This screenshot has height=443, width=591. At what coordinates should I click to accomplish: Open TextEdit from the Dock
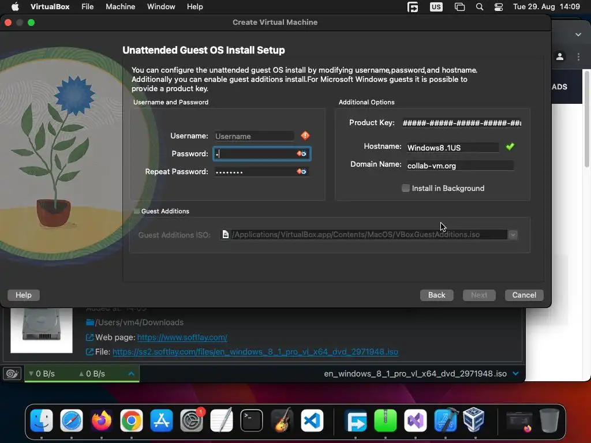(221, 420)
